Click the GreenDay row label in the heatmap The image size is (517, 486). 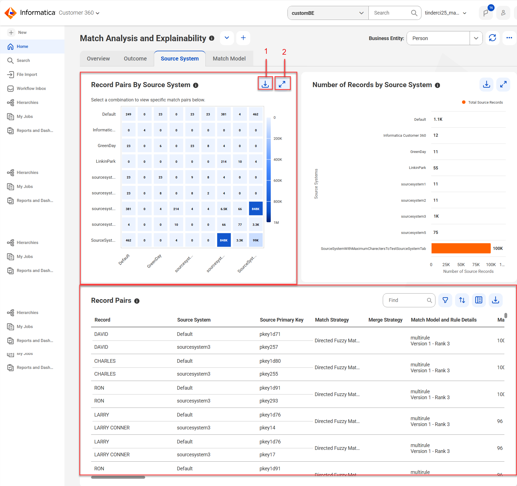pyautogui.click(x=107, y=146)
